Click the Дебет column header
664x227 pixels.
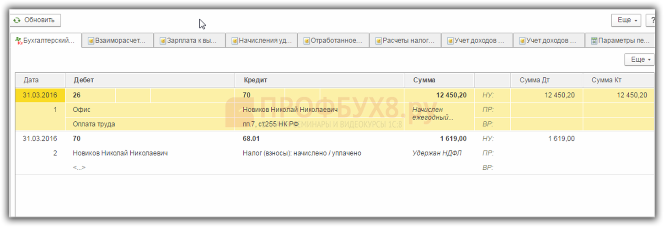pos(84,80)
